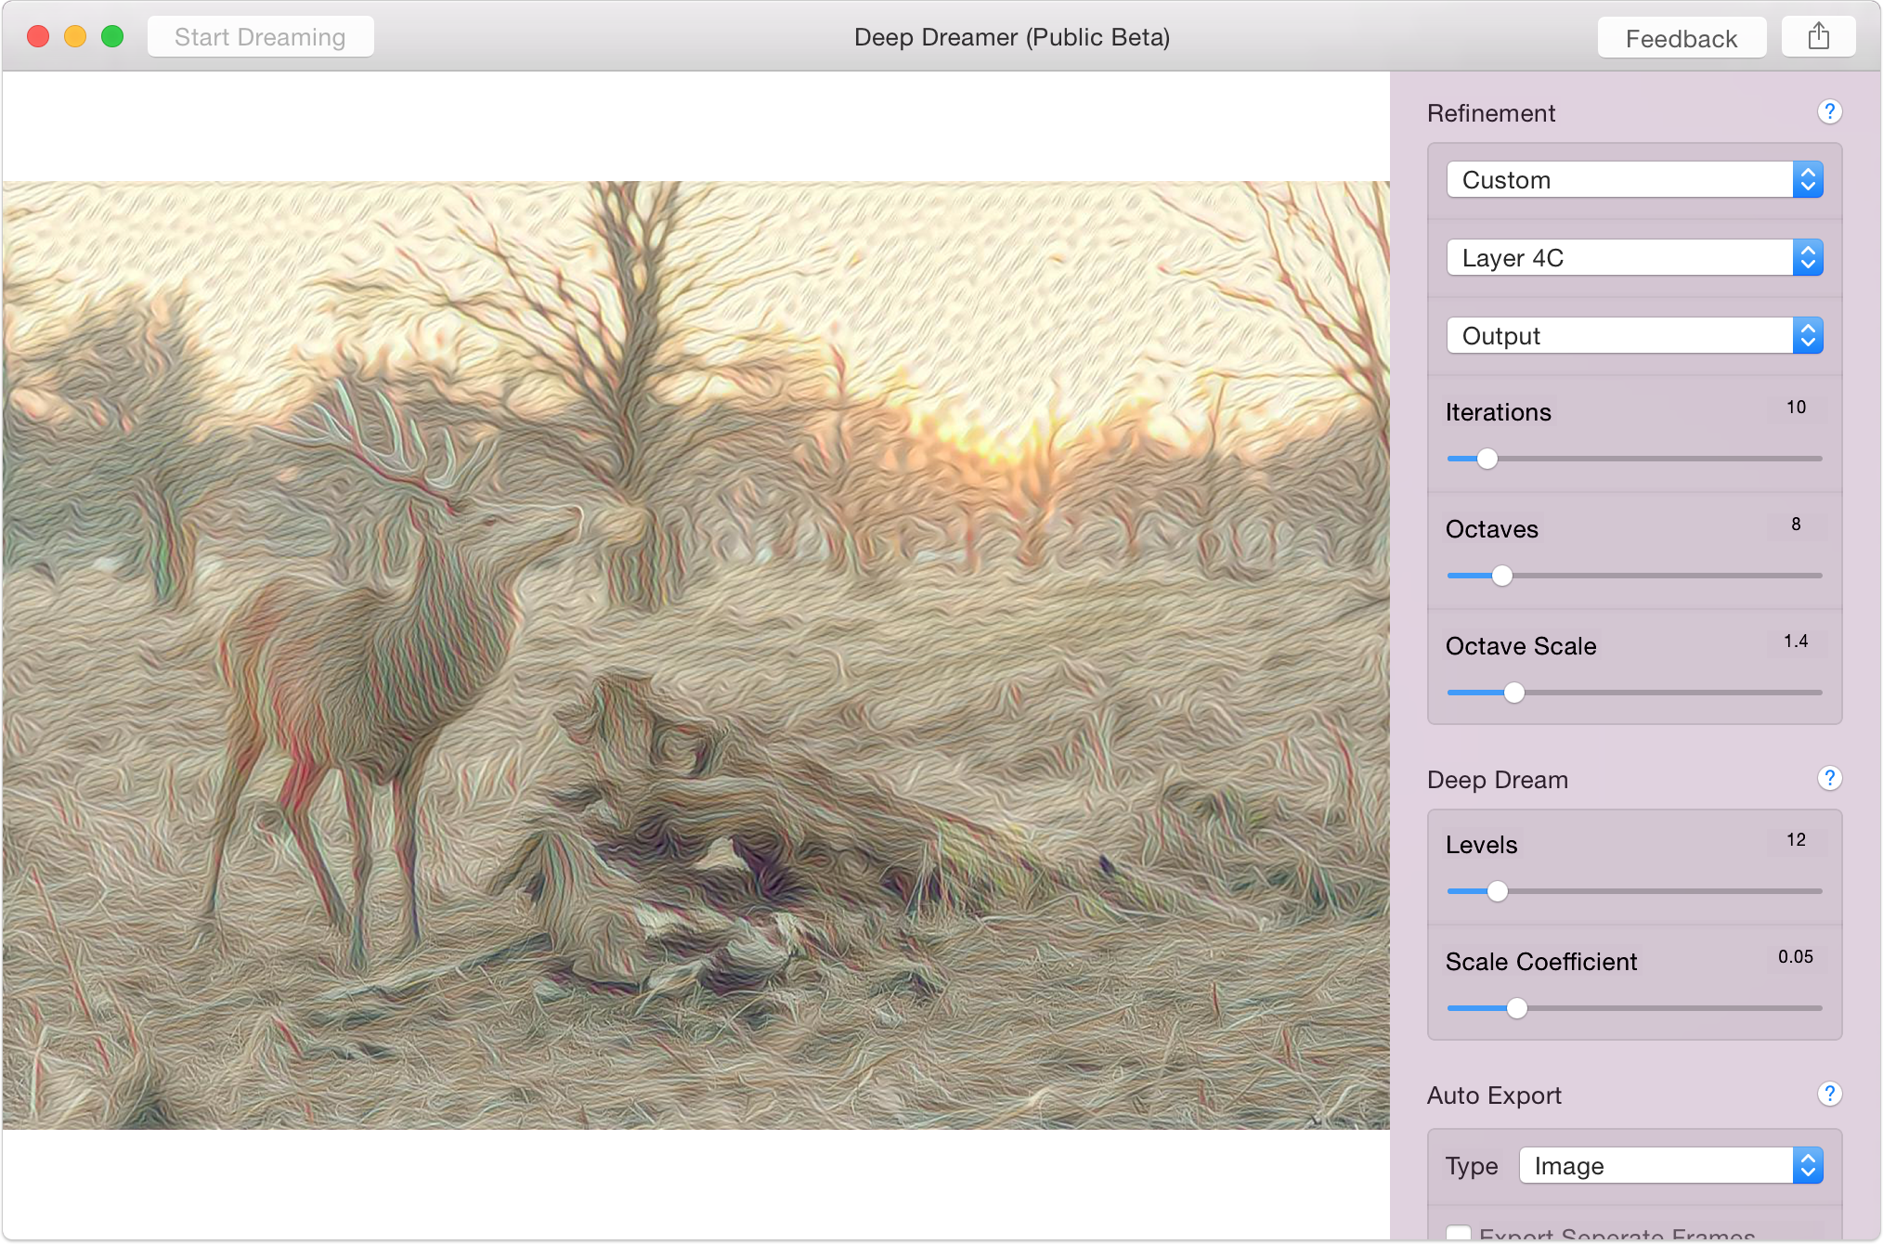This screenshot has width=1883, height=1244.
Task: Open the Refinement help question mark
Action: (1829, 112)
